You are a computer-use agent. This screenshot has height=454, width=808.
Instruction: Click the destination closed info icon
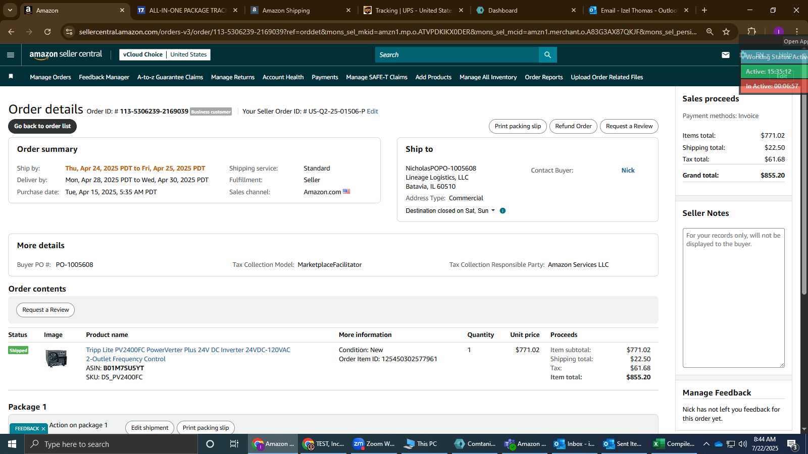click(502, 211)
